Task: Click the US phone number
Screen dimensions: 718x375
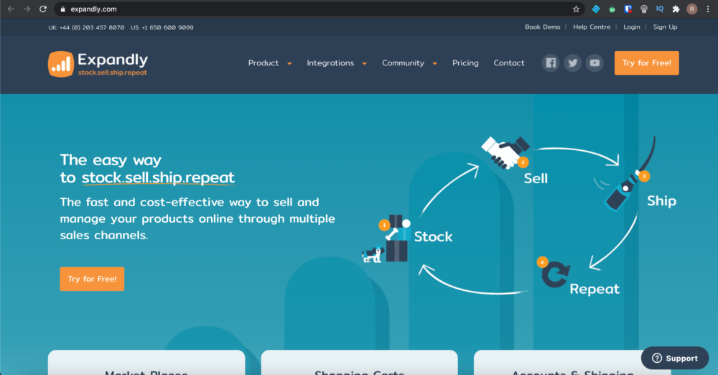Action: (162, 27)
